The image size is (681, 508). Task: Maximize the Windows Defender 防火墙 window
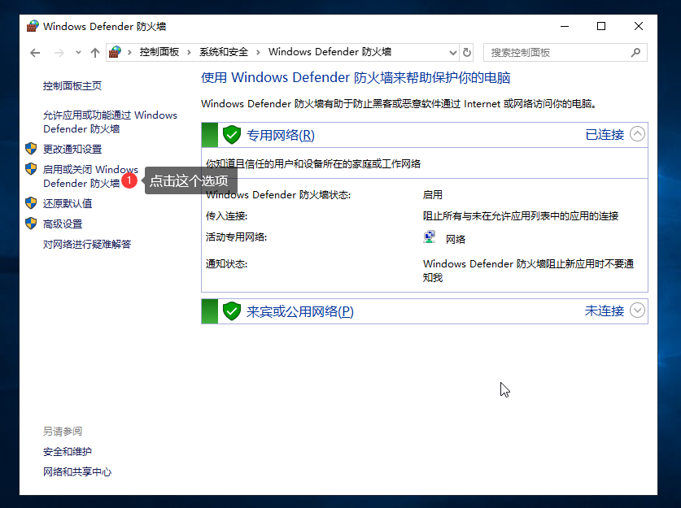601,26
